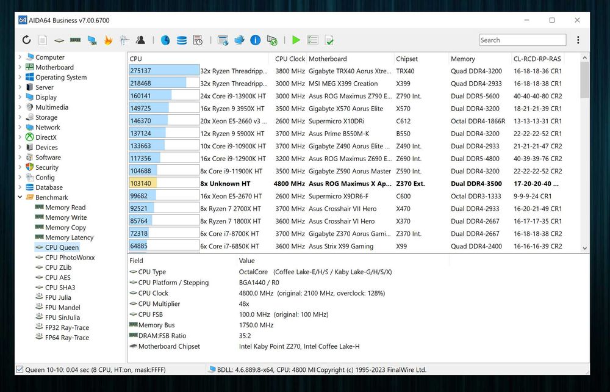Screen dimensions: 610x392
Task: Click the blue database cylinder toolbar icon
Action: (181, 40)
